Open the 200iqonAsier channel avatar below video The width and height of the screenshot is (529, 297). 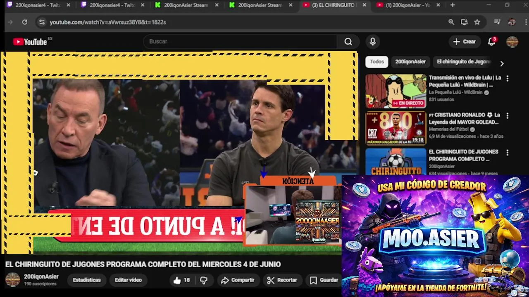point(12,280)
